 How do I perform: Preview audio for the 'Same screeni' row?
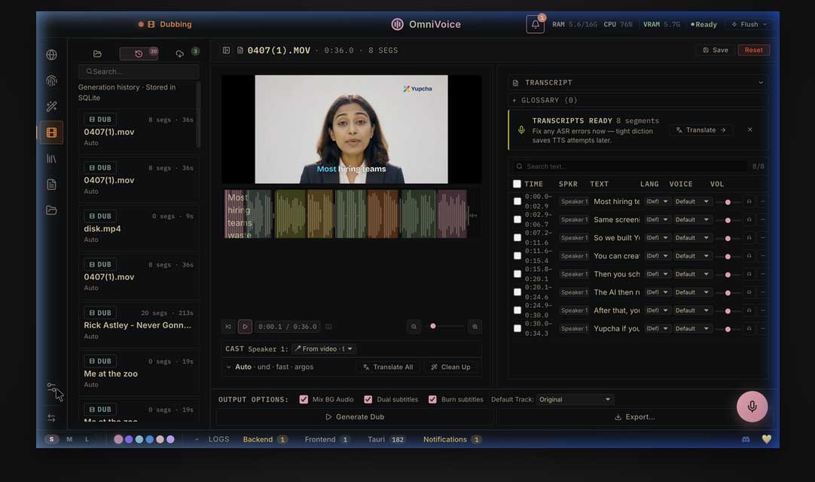(x=749, y=220)
